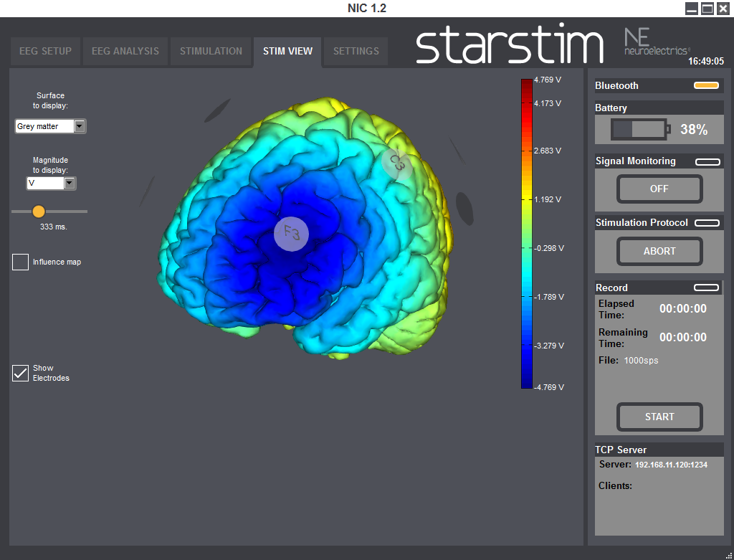Maximize the NIC 1.2 window
734x560 pixels.
click(707, 9)
